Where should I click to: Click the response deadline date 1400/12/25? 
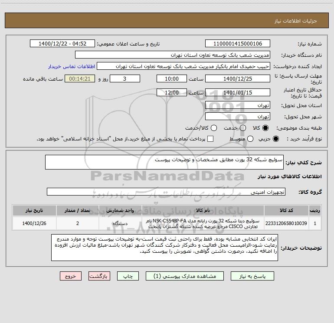coord(238,78)
